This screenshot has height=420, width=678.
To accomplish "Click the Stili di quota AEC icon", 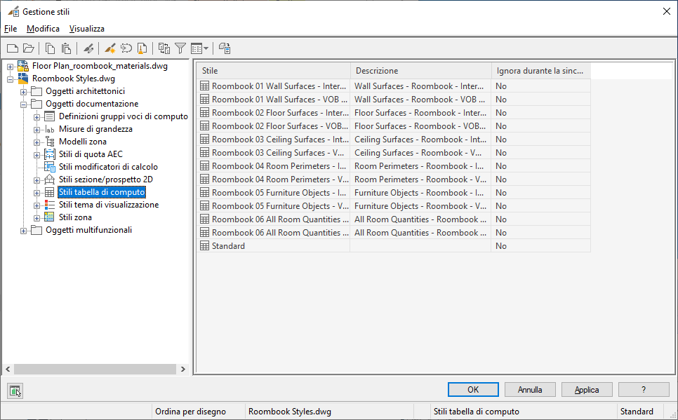I will pyautogui.click(x=50, y=154).
